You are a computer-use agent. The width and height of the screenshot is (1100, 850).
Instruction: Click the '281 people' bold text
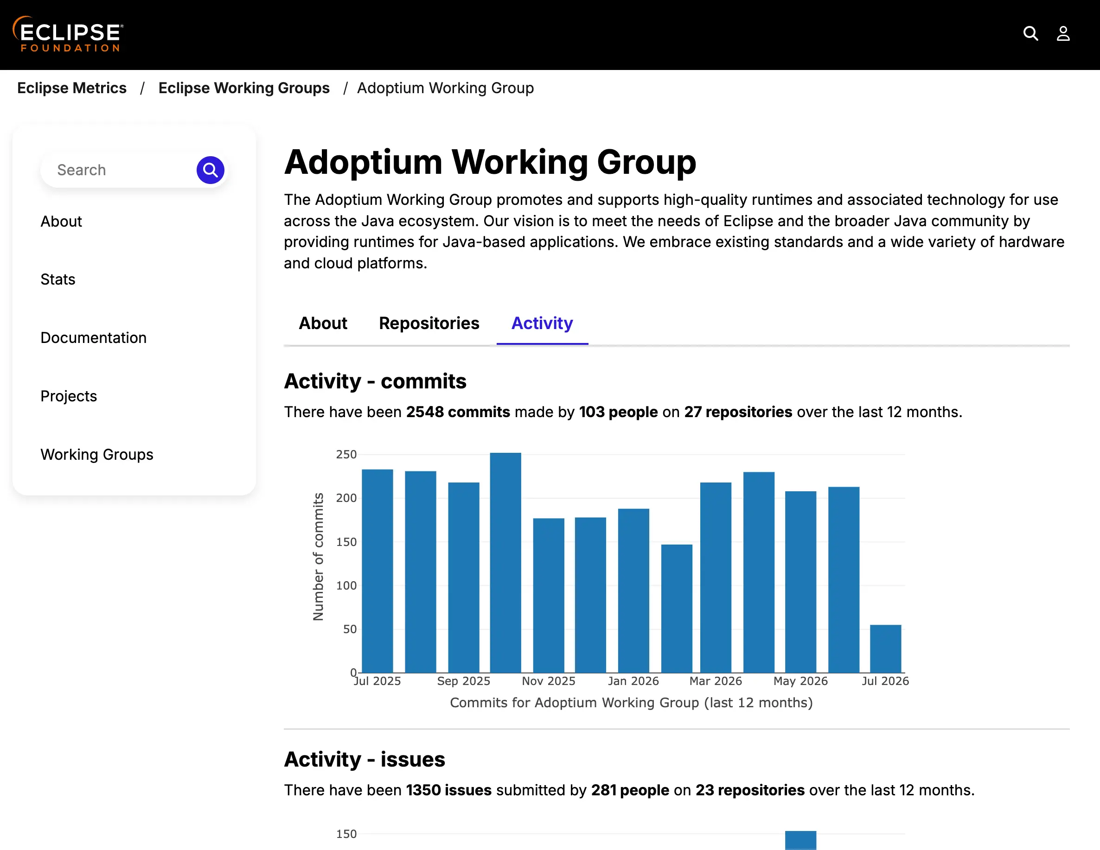630,790
